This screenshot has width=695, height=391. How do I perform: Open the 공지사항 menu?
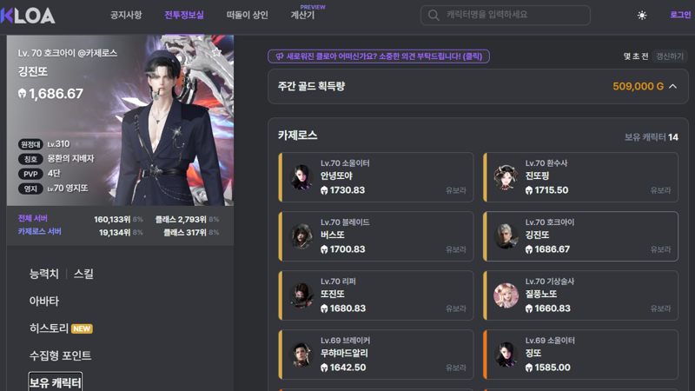click(126, 15)
